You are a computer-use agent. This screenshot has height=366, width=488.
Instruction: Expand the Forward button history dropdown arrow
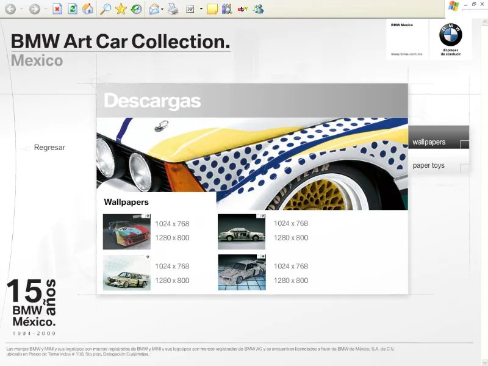pyautogui.click(x=46, y=9)
